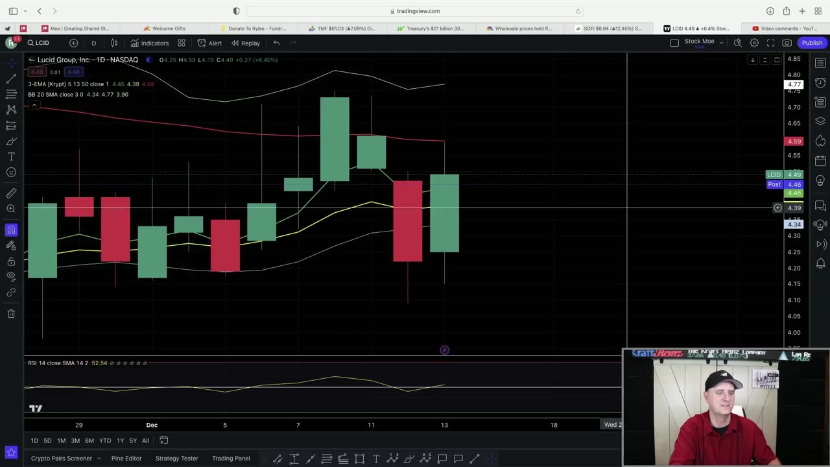
Task: Open the chats speech bubble panel
Action: [820, 206]
